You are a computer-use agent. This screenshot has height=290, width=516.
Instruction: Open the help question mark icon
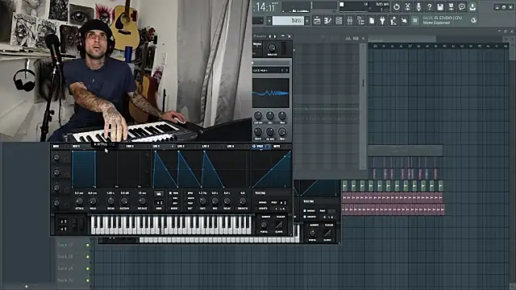[x=429, y=6]
